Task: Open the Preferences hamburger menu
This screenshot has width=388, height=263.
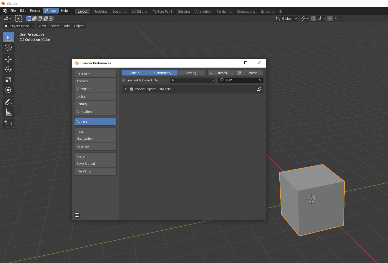Action: pos(77,215)
